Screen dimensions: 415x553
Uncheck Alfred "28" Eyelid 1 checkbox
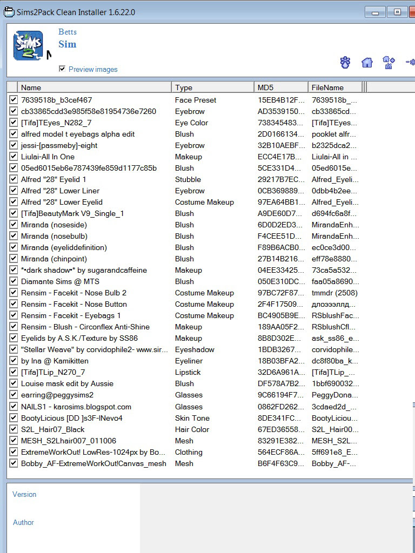pyautogui.click(x=14, y=179)
